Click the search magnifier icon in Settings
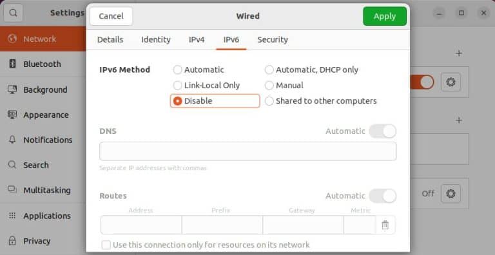Screen dimensions: 495x255 13,13
